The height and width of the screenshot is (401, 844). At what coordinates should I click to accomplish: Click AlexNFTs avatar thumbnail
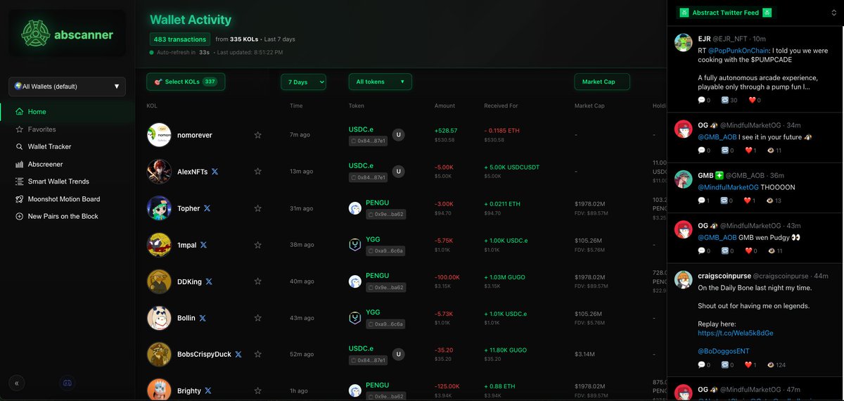pyautogui.click(x=159, y=172)
